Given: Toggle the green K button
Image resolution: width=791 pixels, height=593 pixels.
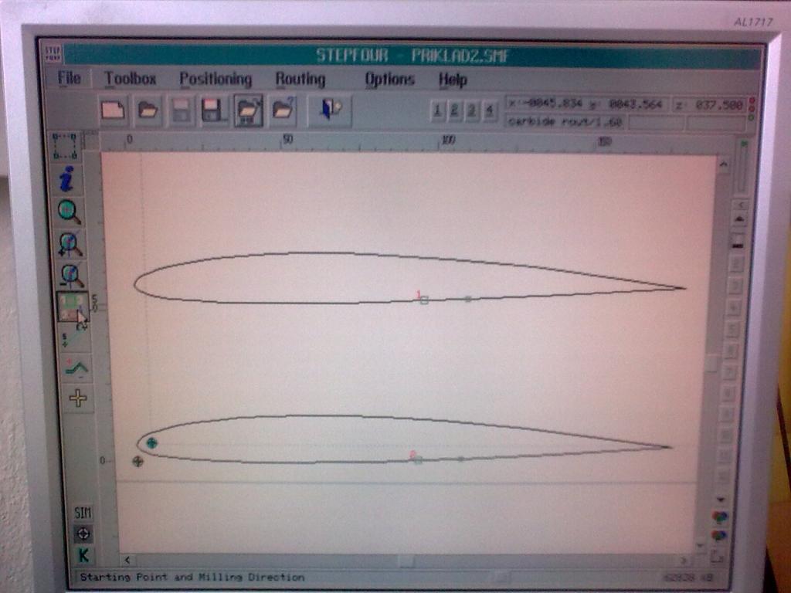Looking at the screenshot, I should 83,555.
